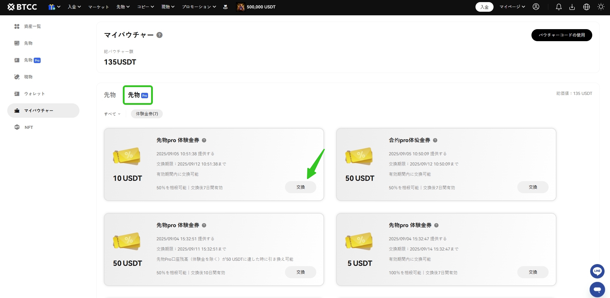The height and width of the screenshot is (298, 610).
Task: Expand the マイページ dropdown menu
Action: (512, 7)
